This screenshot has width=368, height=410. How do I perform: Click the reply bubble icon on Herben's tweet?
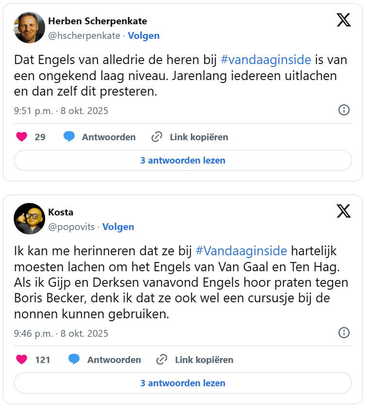[69, 137]
